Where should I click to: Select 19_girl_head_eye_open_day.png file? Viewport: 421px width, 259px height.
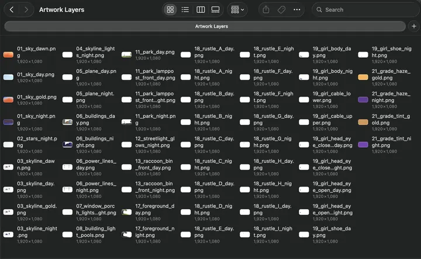click(x=325, y=189)
